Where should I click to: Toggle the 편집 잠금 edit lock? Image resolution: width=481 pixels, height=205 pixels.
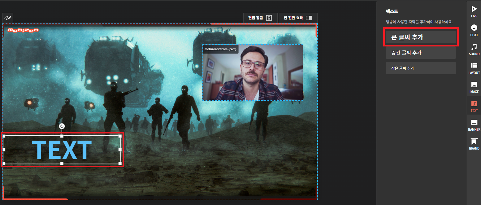[260, 18]
